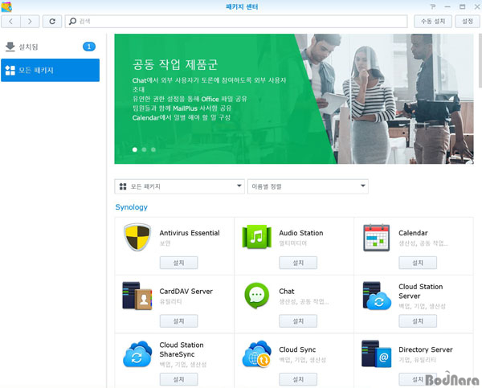Open the Calendar package title

(x=413, y=233)
